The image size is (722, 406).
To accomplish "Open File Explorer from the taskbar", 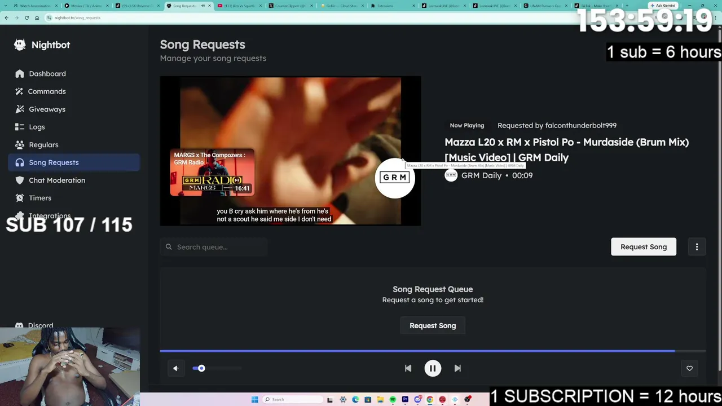I will pyautogui.click(x=380, y=400).
